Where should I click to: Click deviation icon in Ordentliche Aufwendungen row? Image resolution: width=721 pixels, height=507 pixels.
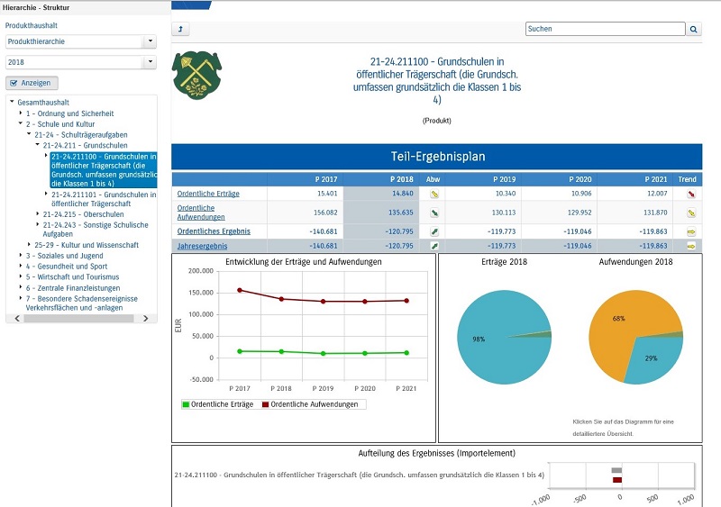coord(434,213)
